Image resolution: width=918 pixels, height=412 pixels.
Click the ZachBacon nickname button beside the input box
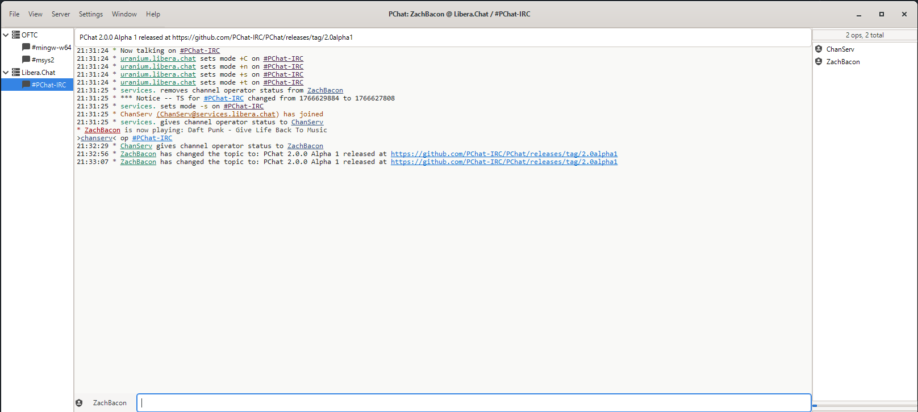pyautogui.click(x=110, y=403)
